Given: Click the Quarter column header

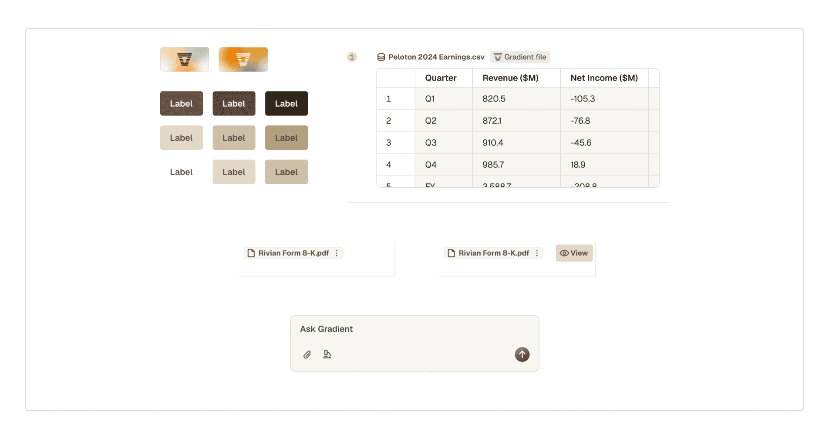Looking at the screenshot, I should (444, 78).
